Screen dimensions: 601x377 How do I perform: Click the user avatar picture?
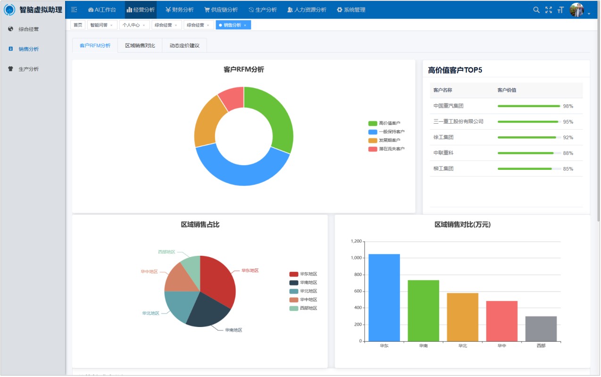[576, 10]
